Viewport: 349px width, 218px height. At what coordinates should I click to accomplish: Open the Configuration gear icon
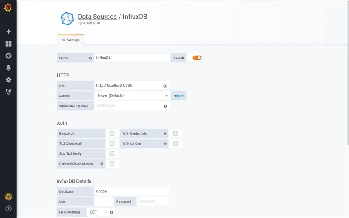point(8,80)
